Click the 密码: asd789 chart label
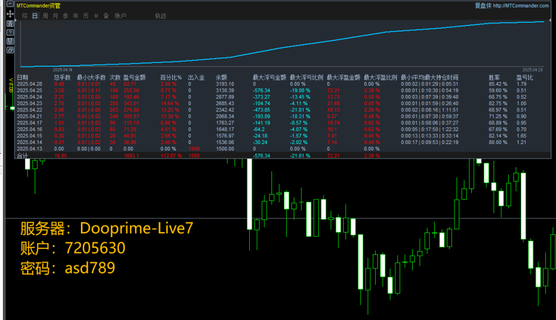This screenshot has width=556, height=320. coord(67,268)
